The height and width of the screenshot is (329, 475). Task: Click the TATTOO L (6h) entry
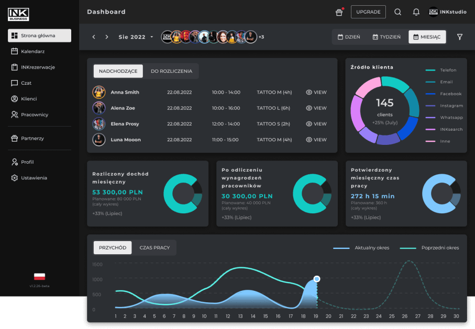coord(273,108)
